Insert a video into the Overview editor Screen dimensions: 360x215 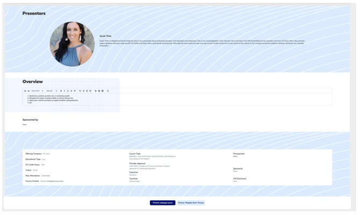tap(103, 91)
